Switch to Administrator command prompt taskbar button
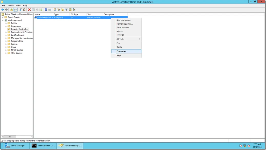 pyautogui.click(x=43, y=146)
